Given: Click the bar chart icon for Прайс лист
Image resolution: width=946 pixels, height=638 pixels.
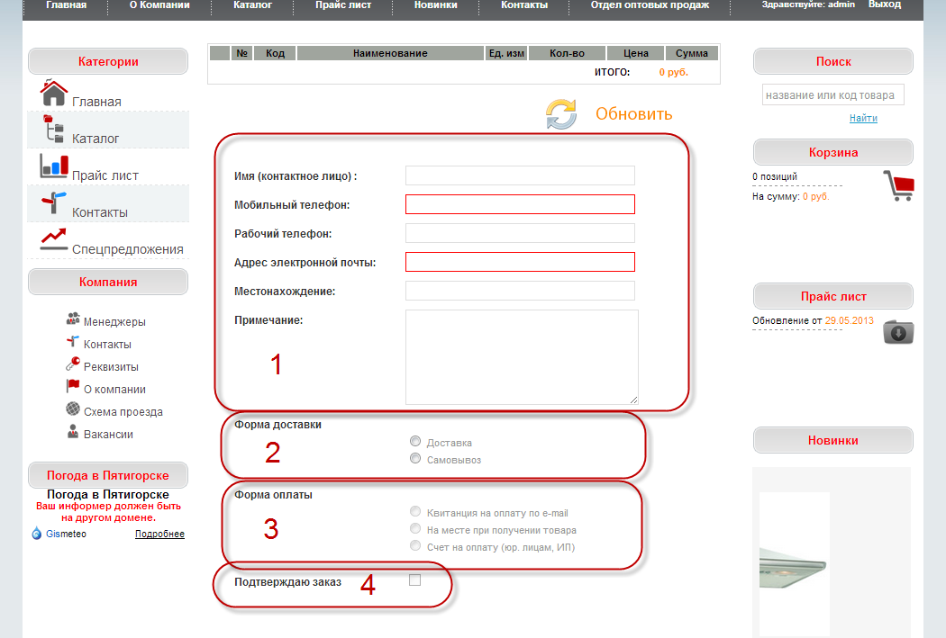Looking at the screenshot, I should pos(54,166).
